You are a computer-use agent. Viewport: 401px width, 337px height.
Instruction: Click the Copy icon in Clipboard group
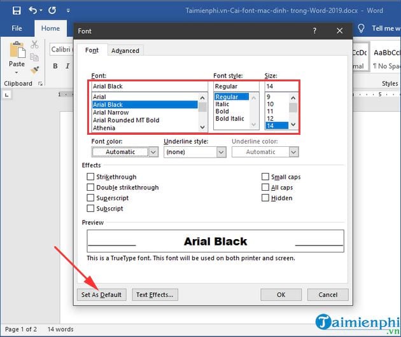(x=34, y=57)
